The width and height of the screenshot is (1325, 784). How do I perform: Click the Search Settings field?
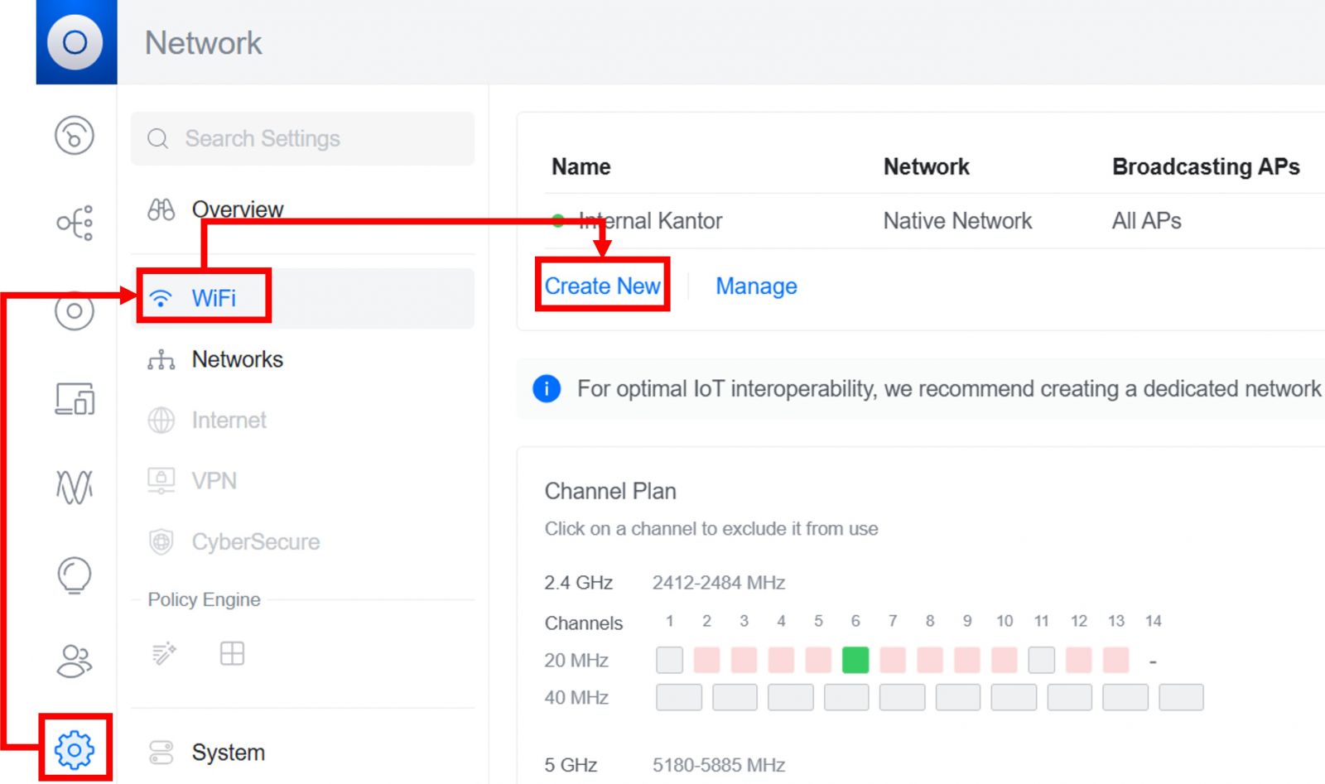tap(302, 138)
